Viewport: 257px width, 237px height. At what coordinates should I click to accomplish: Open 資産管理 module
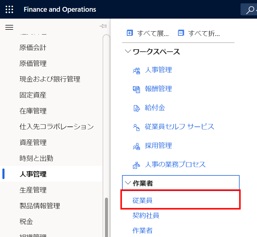click(x=33, y=142)
